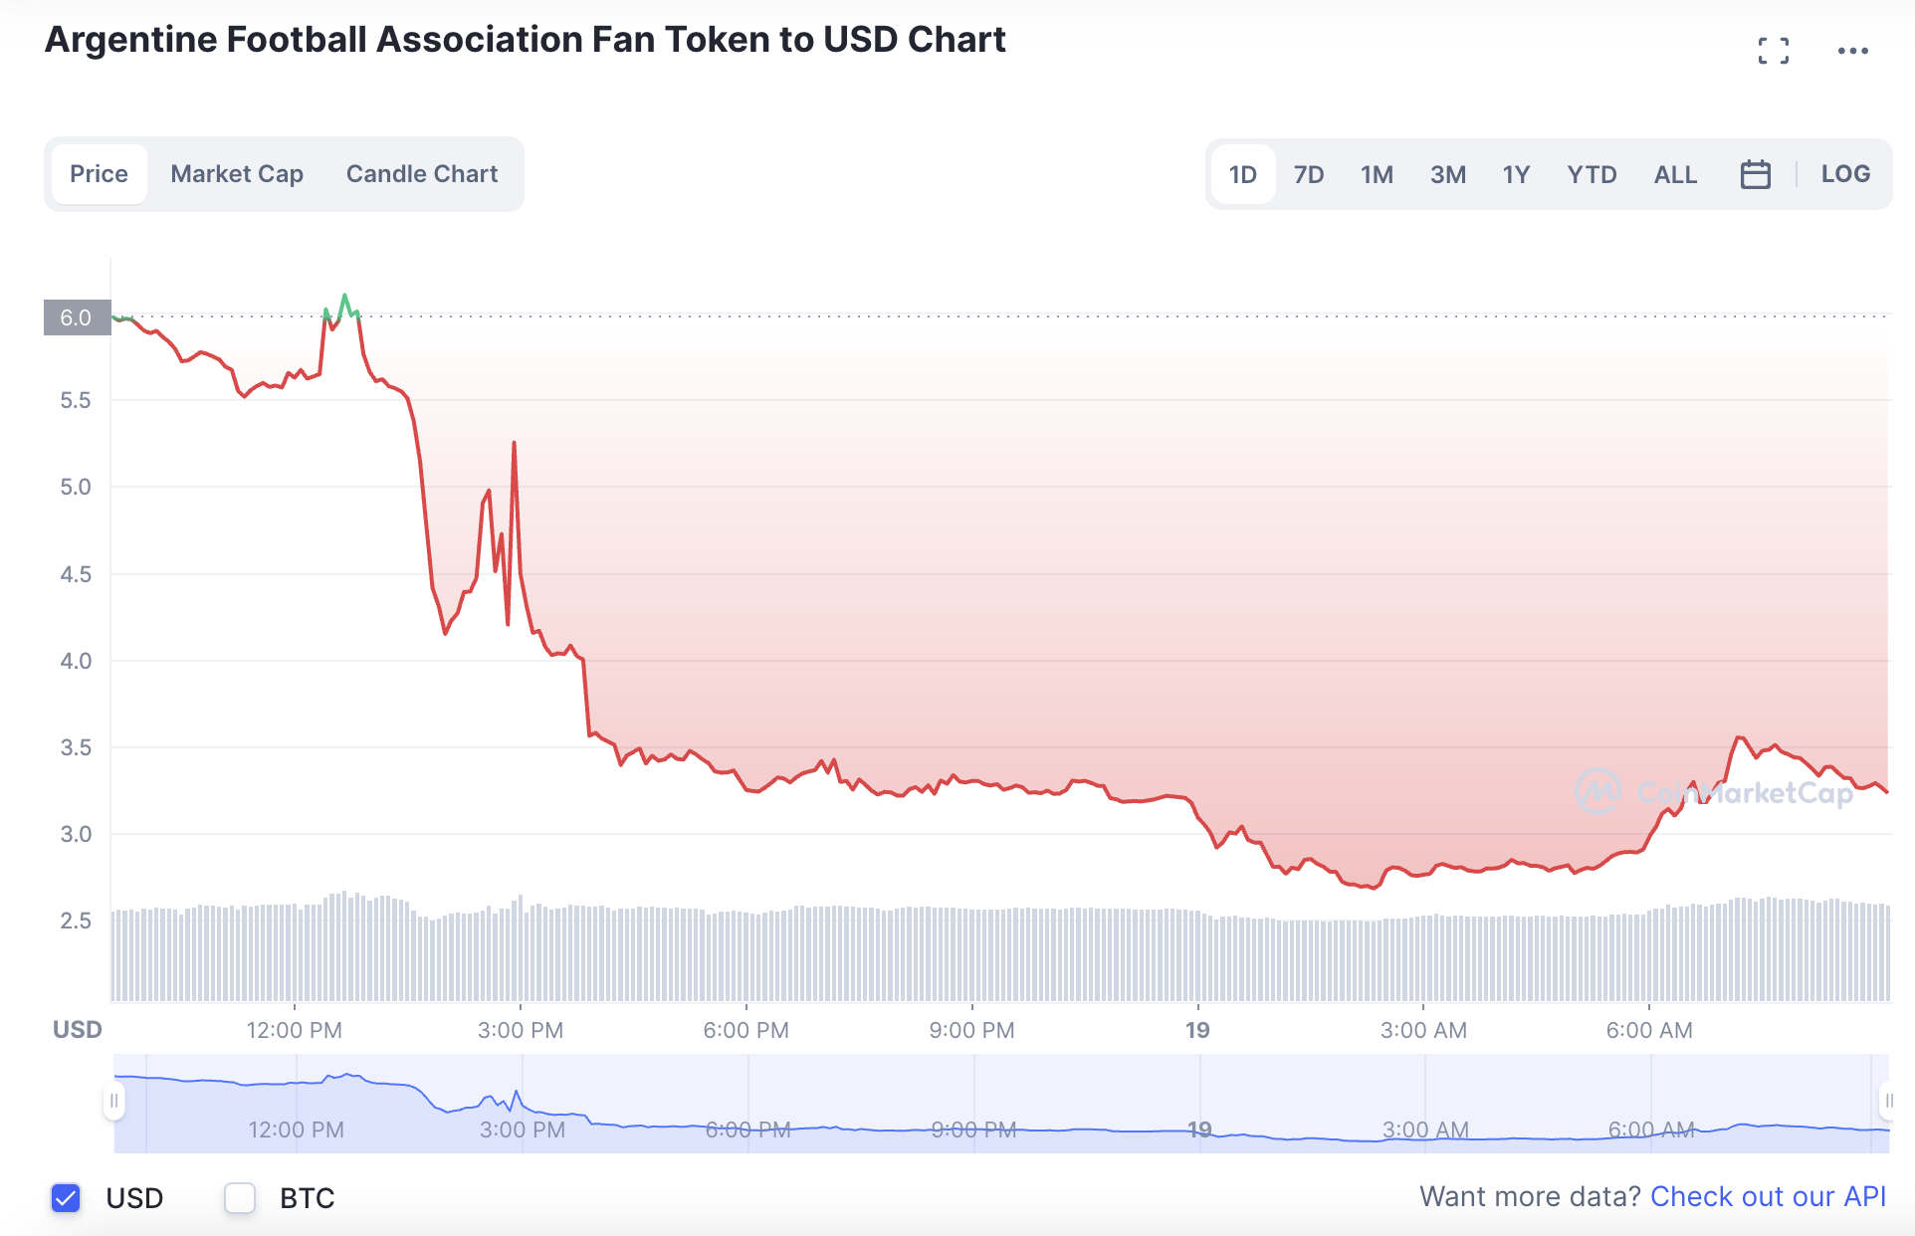Click the right range selector handle

(x=1889, y=1102)
